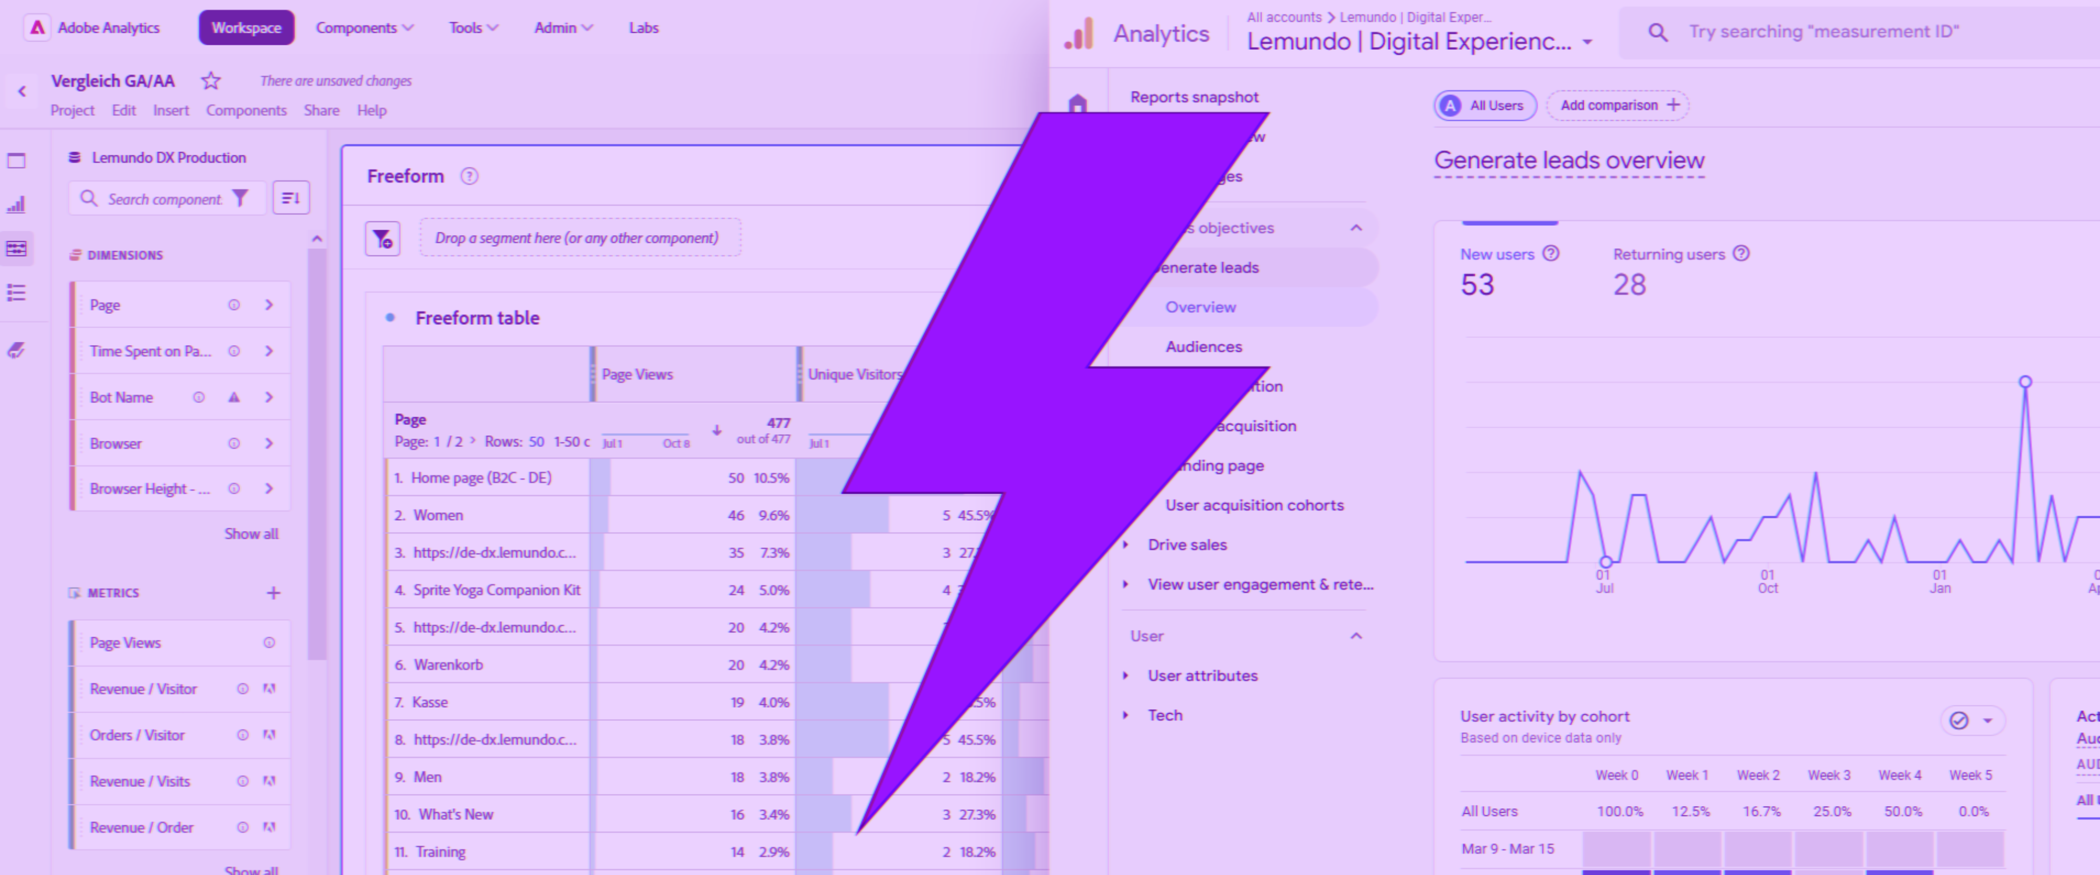Viewport: 2100px width, 875px height.
Task: Open the list rail icon in Adobe sidebar
Action: [16, 293]
